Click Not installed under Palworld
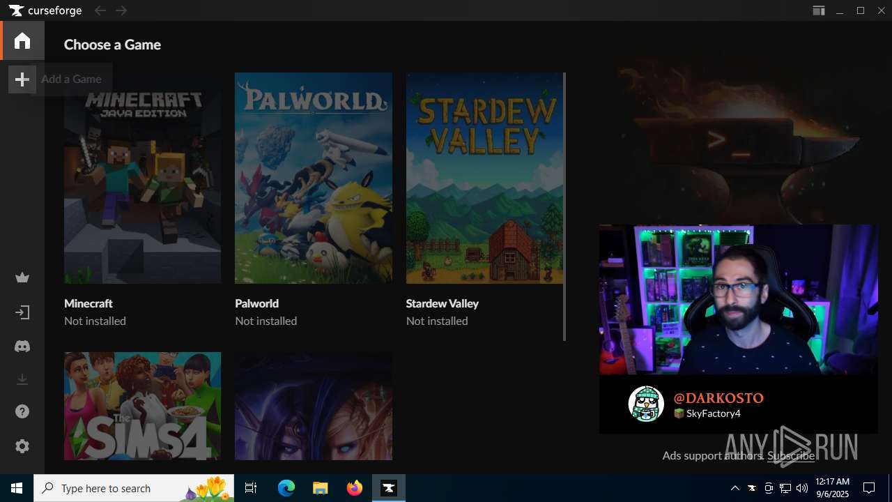The width and height of the screenshot is (892, 502). coord(266,321)
